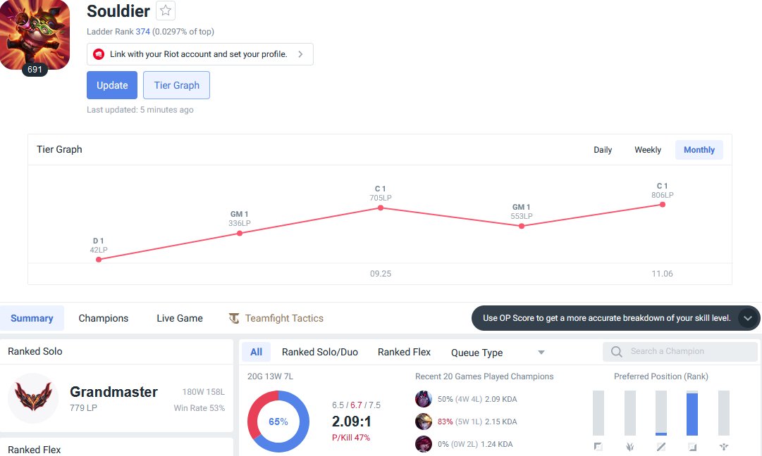This screenshot has height=456, width=762.
Task: Click the Mid lane position icon
Action: 661,447
